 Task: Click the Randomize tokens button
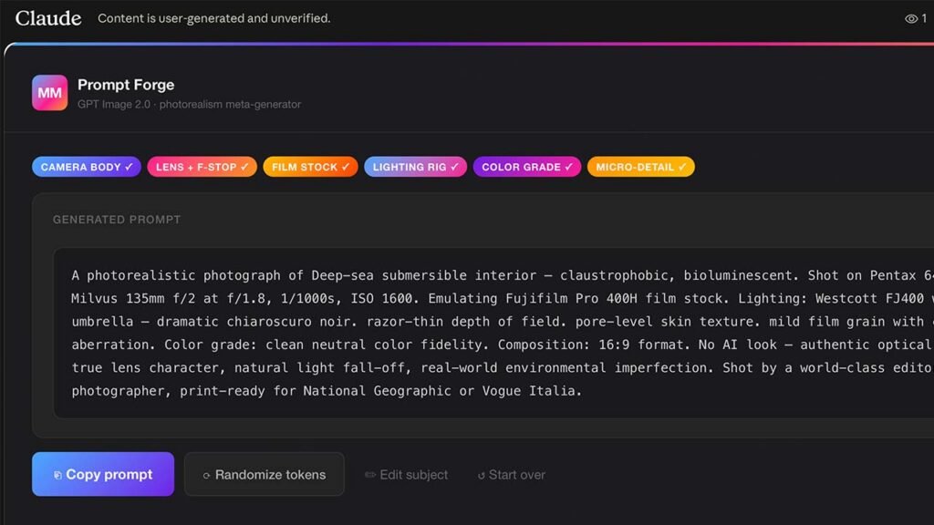point(265,474)
